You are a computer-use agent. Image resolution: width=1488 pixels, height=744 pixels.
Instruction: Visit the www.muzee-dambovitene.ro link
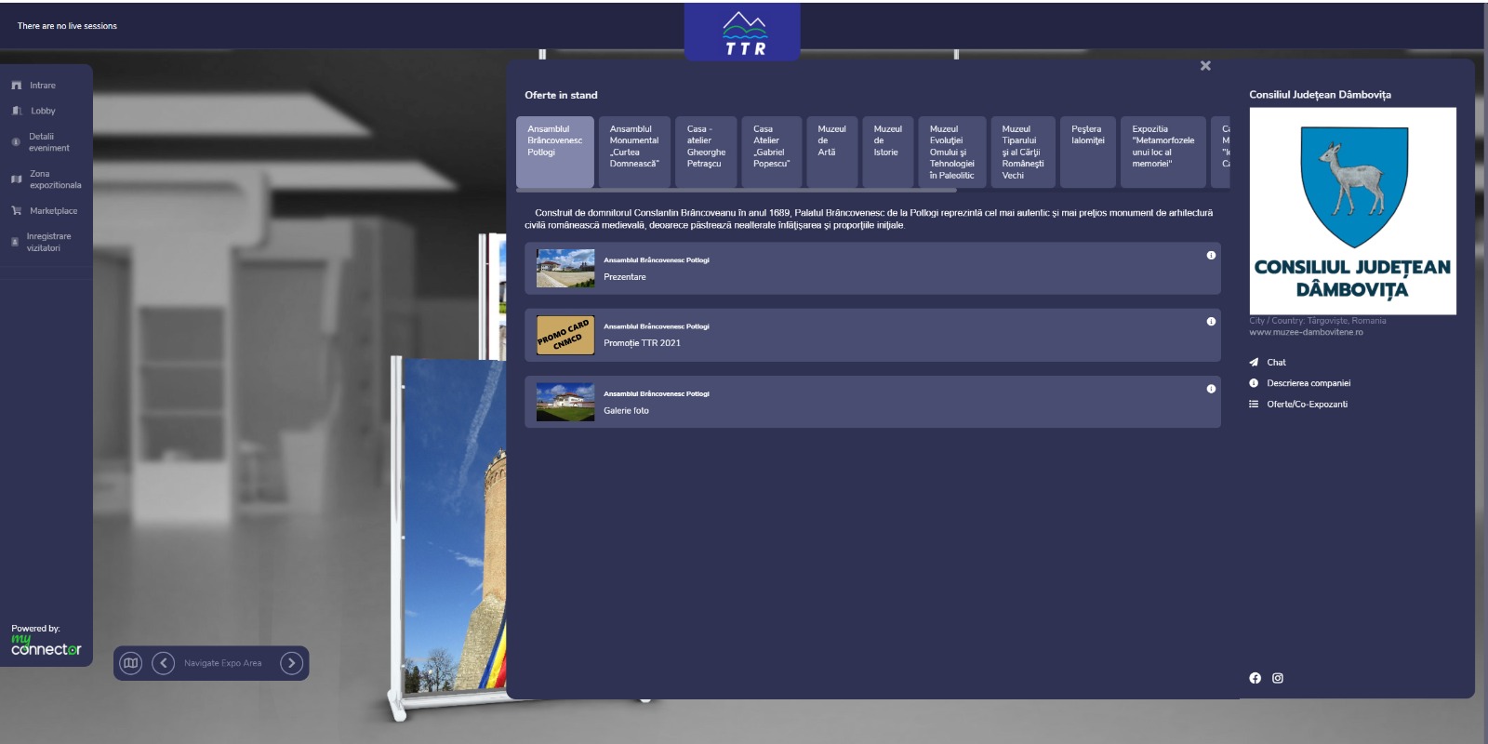point(1306,332)
